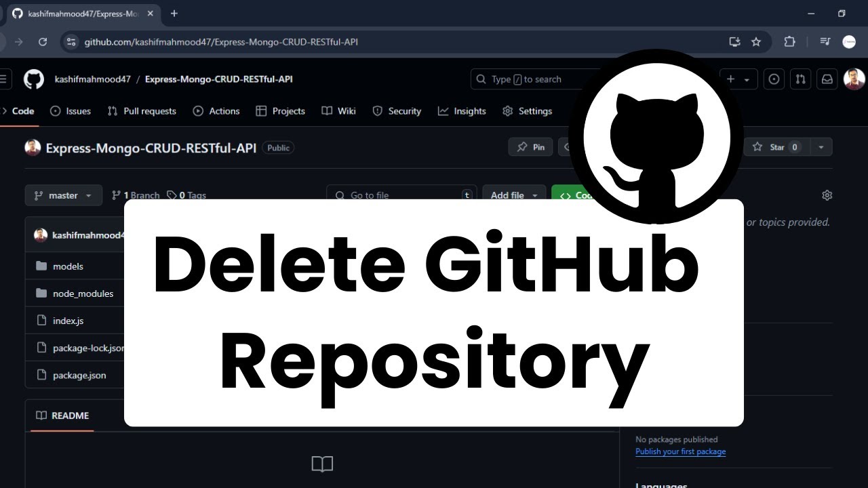
Task: Click the No packages published text
Action: pyautogui.click(x=676, y=439)
